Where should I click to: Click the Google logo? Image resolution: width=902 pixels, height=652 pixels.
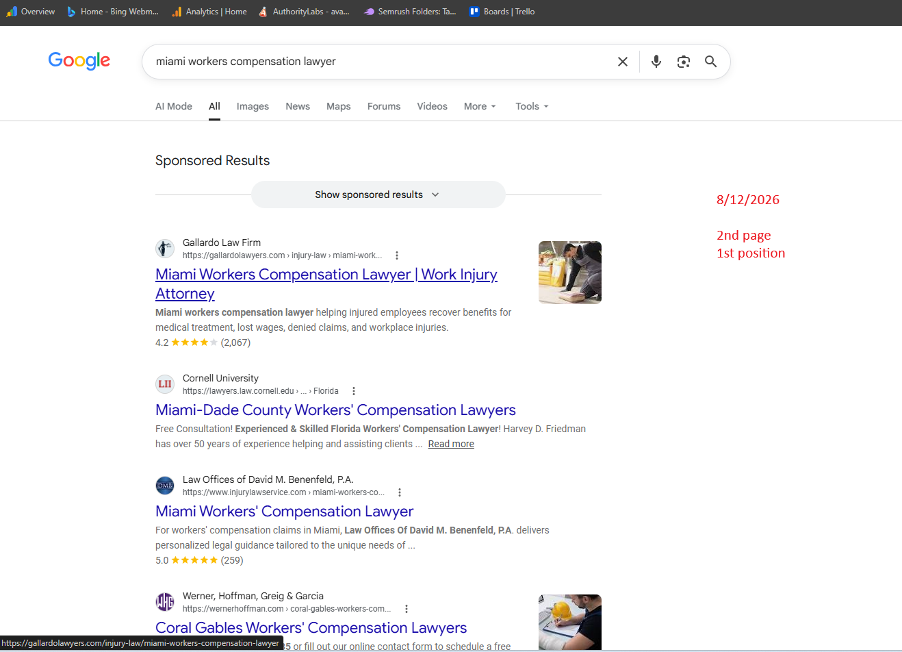click(79, 61)
